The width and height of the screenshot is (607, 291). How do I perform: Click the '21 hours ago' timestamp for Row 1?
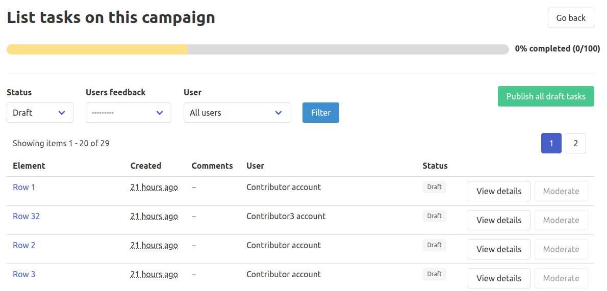tap(154, 188)
